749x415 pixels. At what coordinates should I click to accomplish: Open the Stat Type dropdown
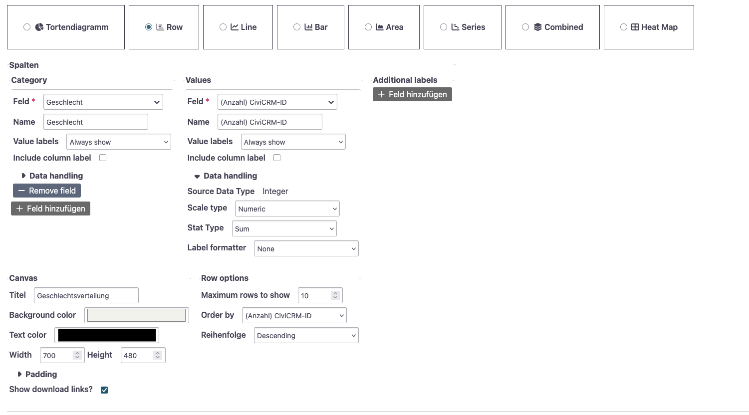[284, 228]
